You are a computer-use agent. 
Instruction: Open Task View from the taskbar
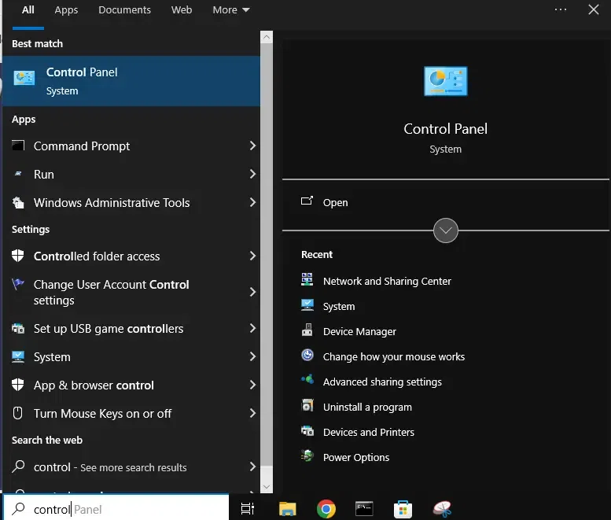[x=248, y=509]
